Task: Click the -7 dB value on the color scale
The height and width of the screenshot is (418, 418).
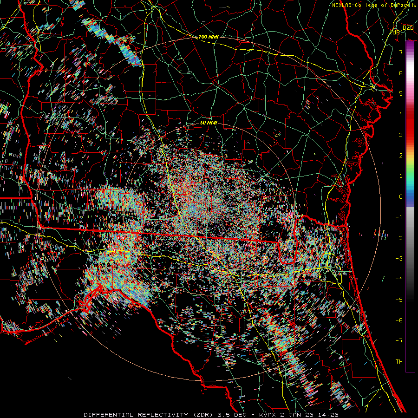Action: 399,341
